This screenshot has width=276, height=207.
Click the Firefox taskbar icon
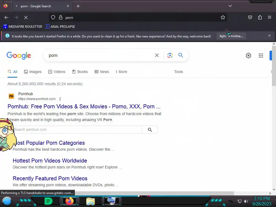tap(69, 201)
